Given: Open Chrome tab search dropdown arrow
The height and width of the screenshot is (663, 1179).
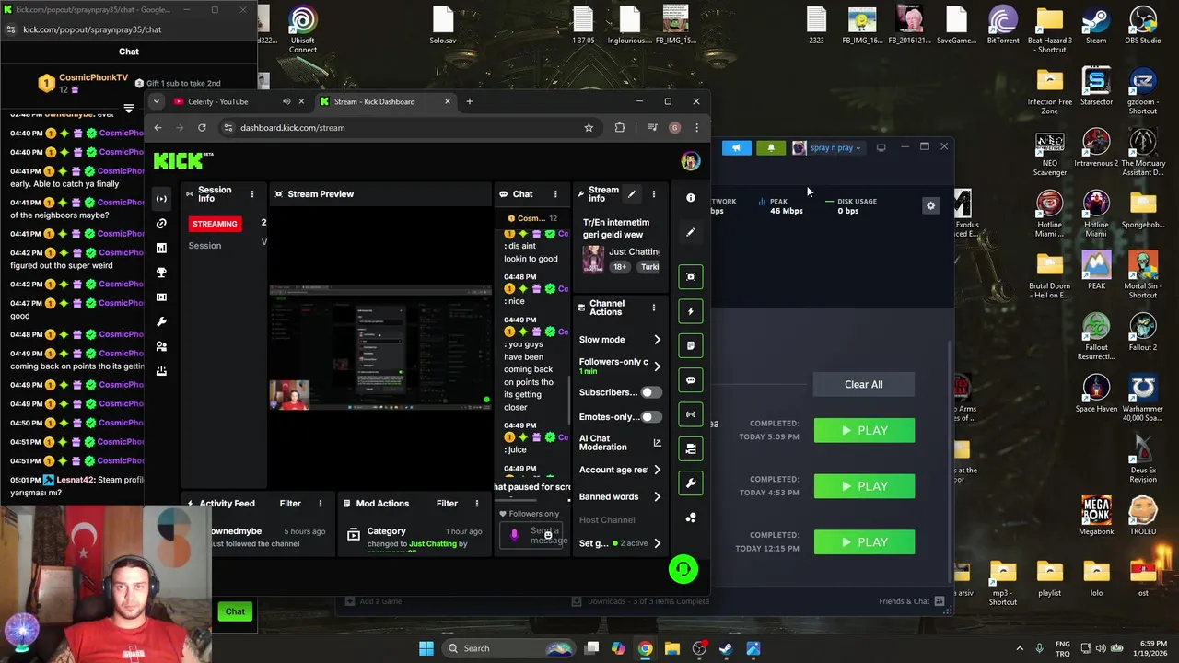Looking at the screenshot, I should tap(157, 101).
